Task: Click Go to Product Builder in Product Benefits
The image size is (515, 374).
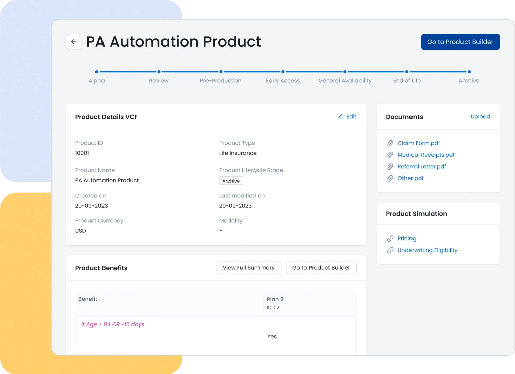Action: 321,268
